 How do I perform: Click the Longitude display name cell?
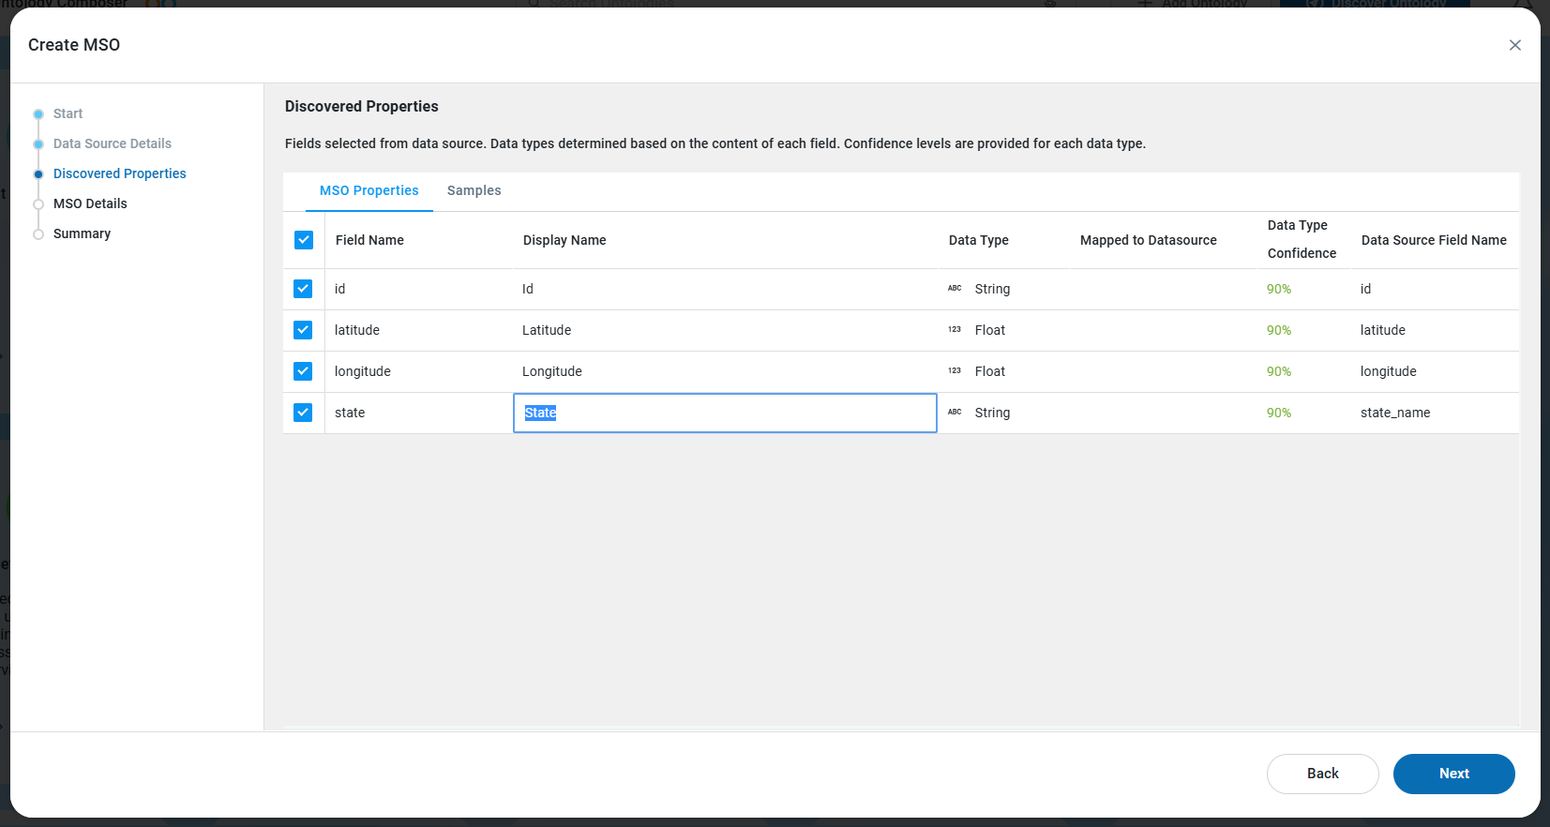[x=725, y=371]
